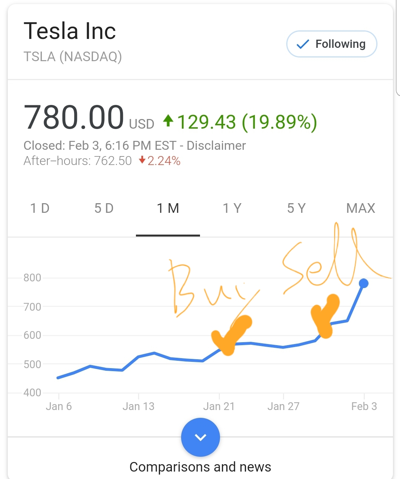The height and width of the screenshot is (479, 400).
Task: Switch chart to 5 Y range
Action: coord(296,208)
